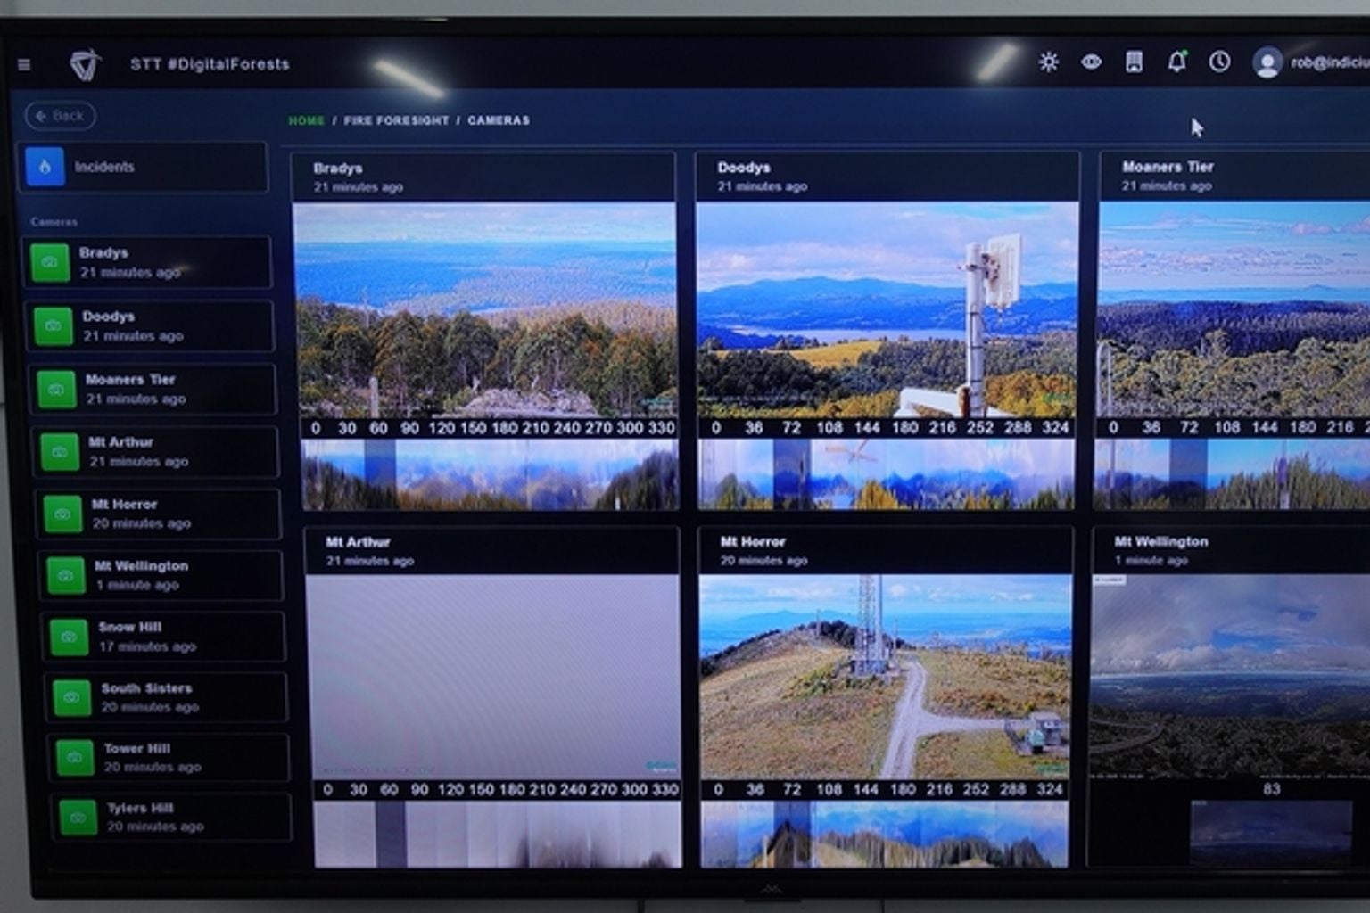Click the FIRE FORESIGHT breadcrumb
This screenshot has height=913, width=1370.
[x=396, y=120]
